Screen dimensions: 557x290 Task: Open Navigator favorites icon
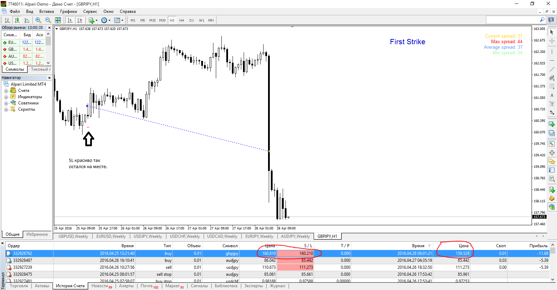click(x=552, y=162)
